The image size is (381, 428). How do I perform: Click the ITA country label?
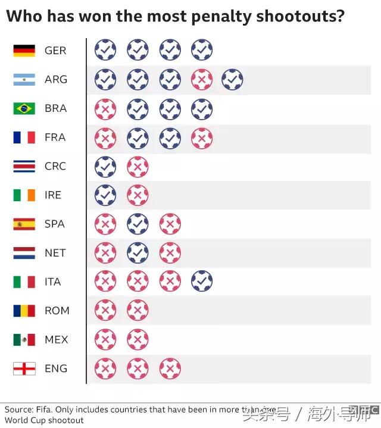53,282
